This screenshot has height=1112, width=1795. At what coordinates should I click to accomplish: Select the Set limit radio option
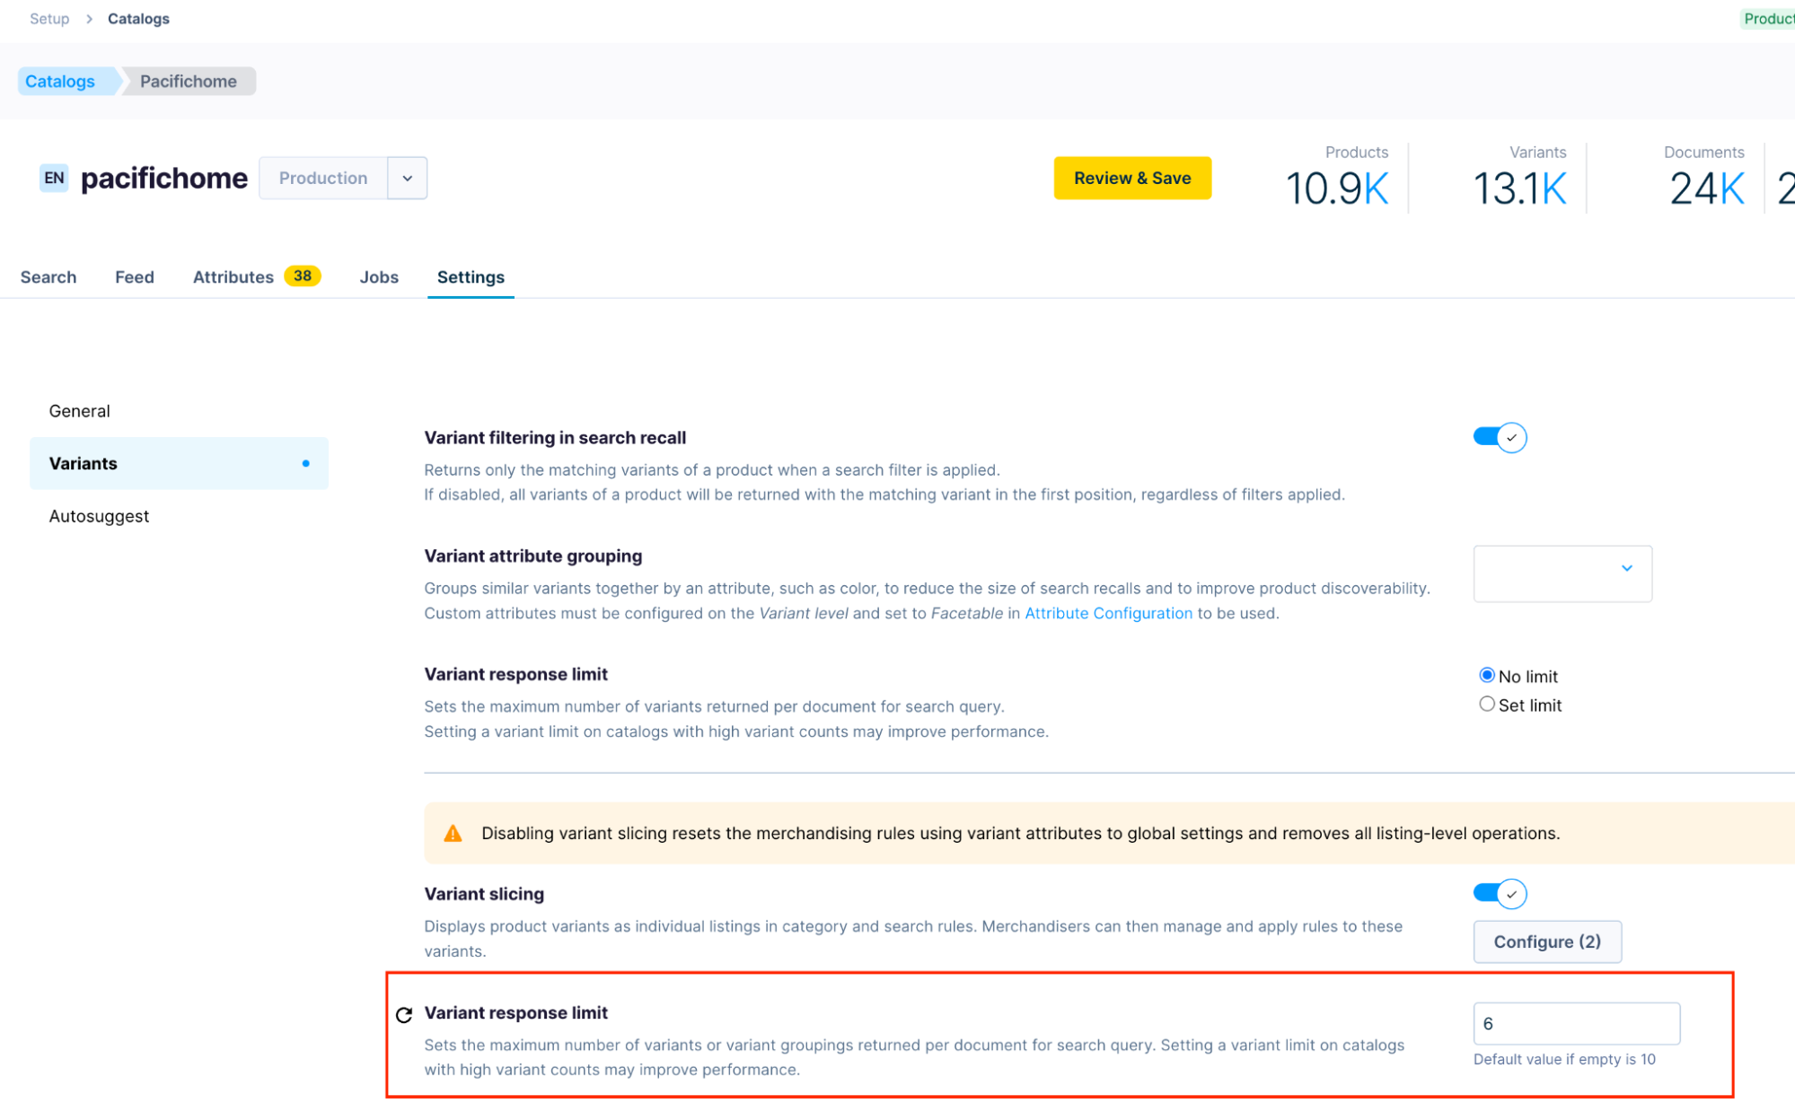point(1487,705)
